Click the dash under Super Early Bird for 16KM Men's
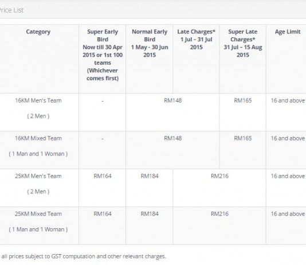Image resolution: width=306 pixels, height=265 pixels. tap(103, 101)
